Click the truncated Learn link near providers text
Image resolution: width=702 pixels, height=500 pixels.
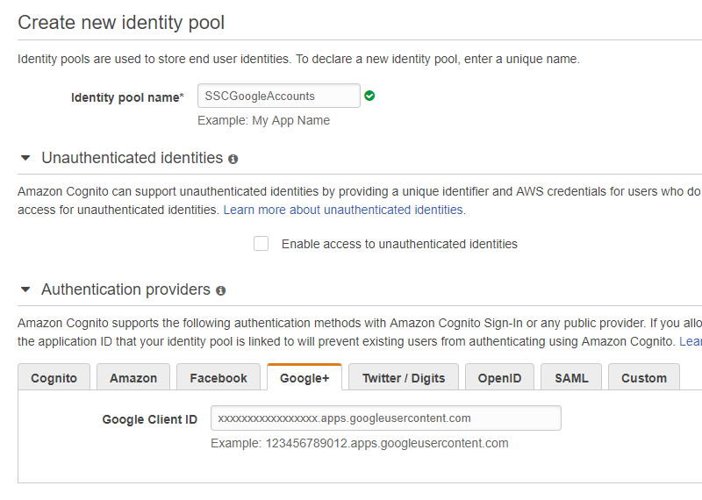pos(691,341)
